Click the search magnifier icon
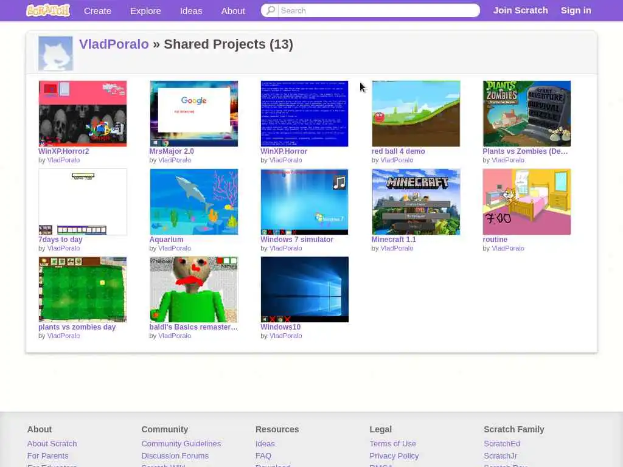623x467 pixels. point(270,10)
